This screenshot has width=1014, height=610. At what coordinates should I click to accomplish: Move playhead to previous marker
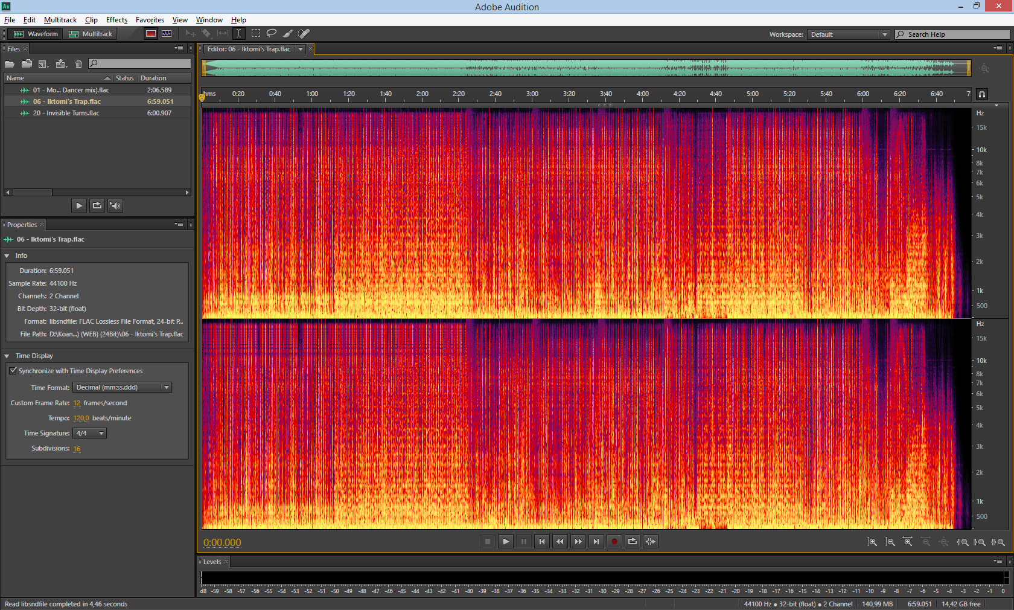pos(542,542)
